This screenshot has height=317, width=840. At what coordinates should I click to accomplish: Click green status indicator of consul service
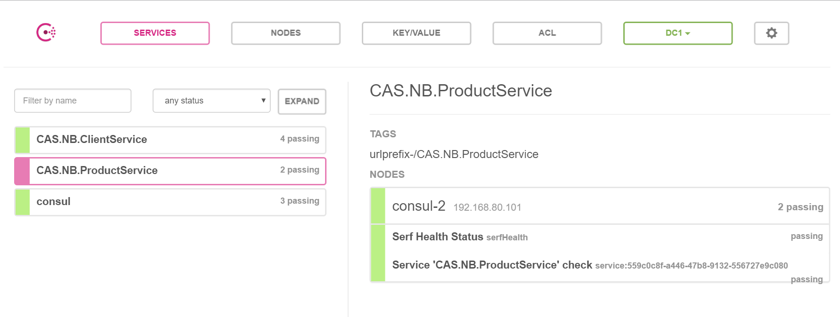(23, 202)
